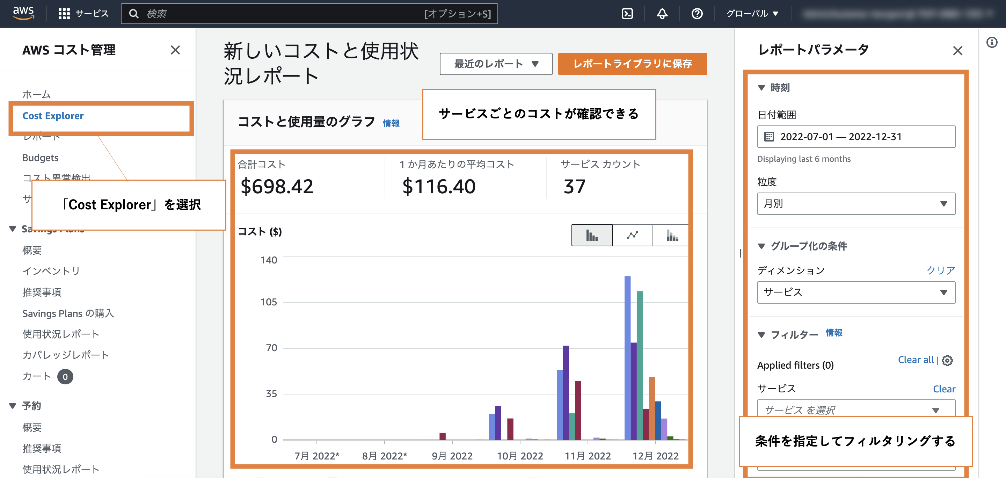
Task: Open the グローバル region dropdown
Action: click(752, 14)
